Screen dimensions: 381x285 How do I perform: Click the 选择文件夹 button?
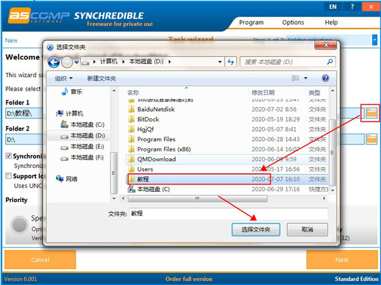click(x=256, y=229)
